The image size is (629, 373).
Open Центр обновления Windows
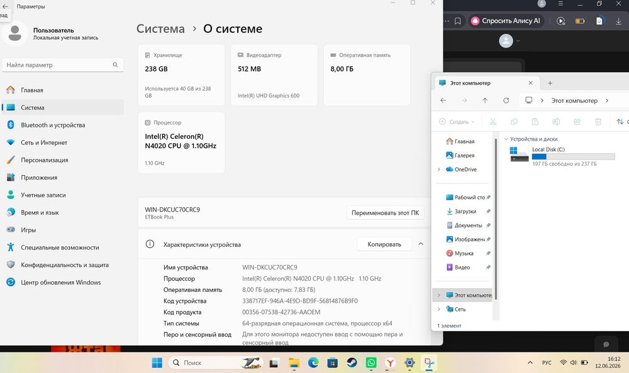pos(62,283)
